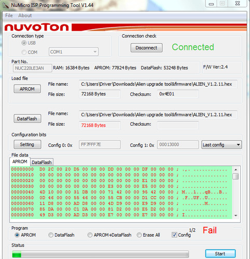Click the APROM file size 72168 Bytes field

point(100,94)
